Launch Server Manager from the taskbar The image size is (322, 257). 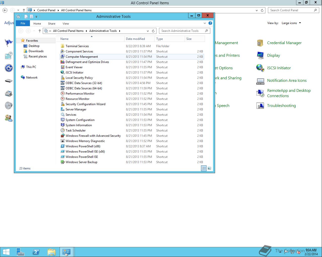pos(20,252)
